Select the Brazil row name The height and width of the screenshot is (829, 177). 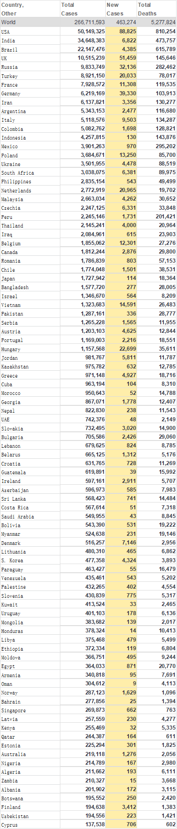[9, 49]
